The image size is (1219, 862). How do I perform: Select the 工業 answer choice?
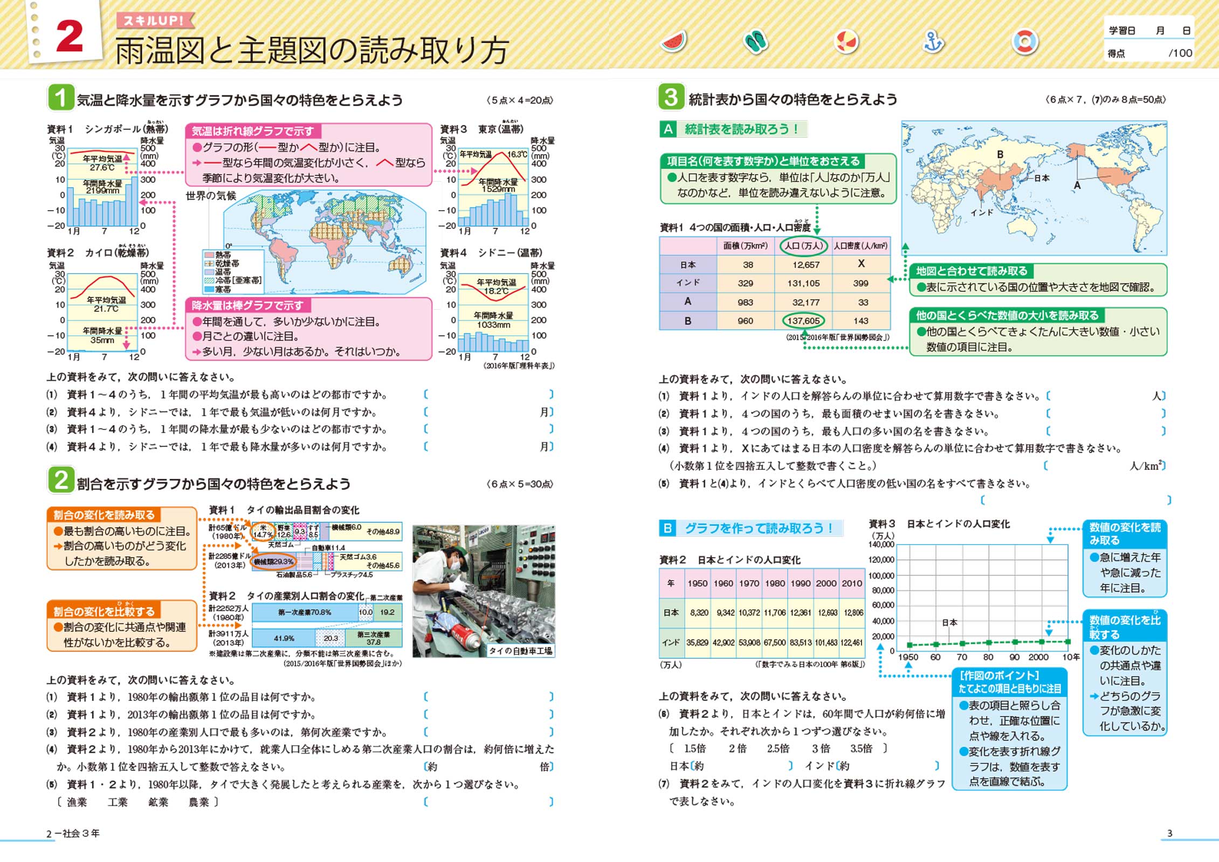pos(118,802)
